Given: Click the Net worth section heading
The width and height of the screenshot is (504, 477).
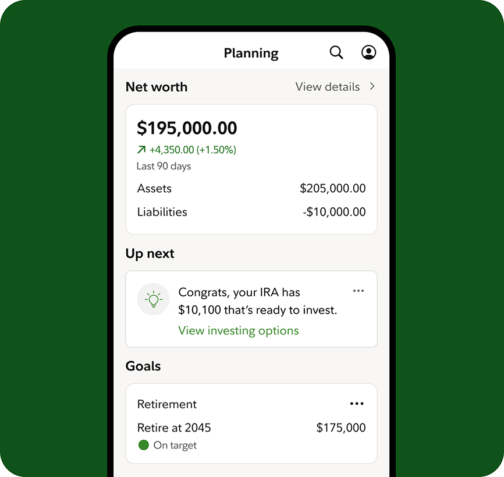Looking at the screenshot, I should click(x=157, y=87).
